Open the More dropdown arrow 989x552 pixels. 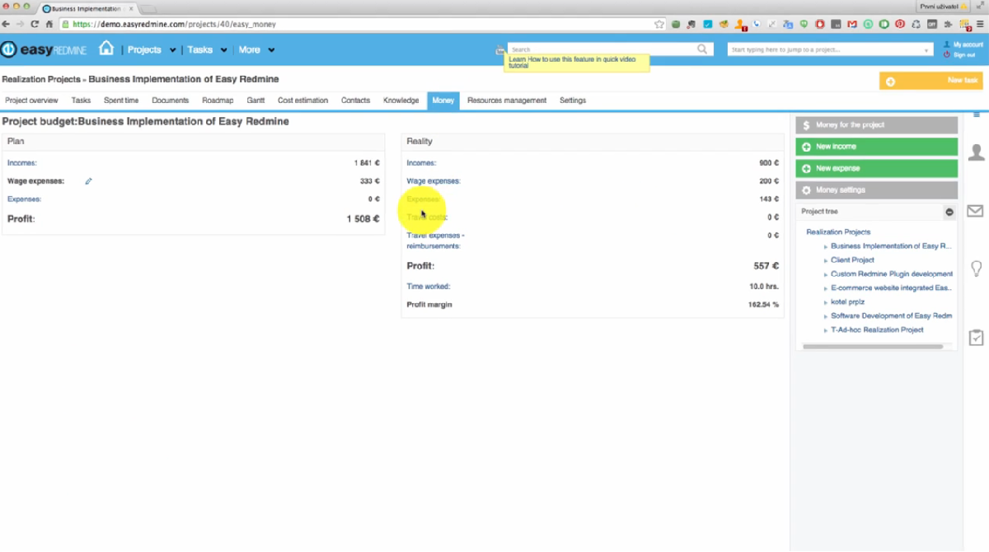[271, 50]
